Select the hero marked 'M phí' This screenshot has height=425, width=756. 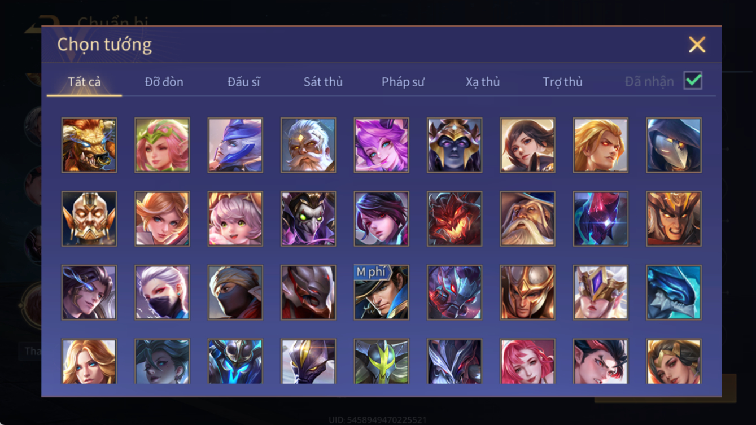coord(382,293)
